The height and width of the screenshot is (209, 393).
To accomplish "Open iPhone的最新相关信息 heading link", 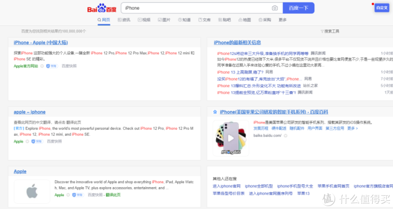I will coord(237,43).
